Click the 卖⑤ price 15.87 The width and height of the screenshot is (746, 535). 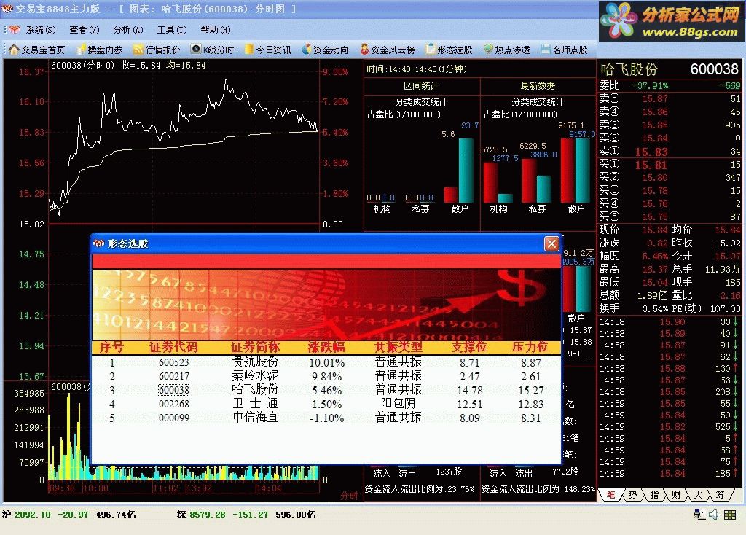tap(655, 99)
